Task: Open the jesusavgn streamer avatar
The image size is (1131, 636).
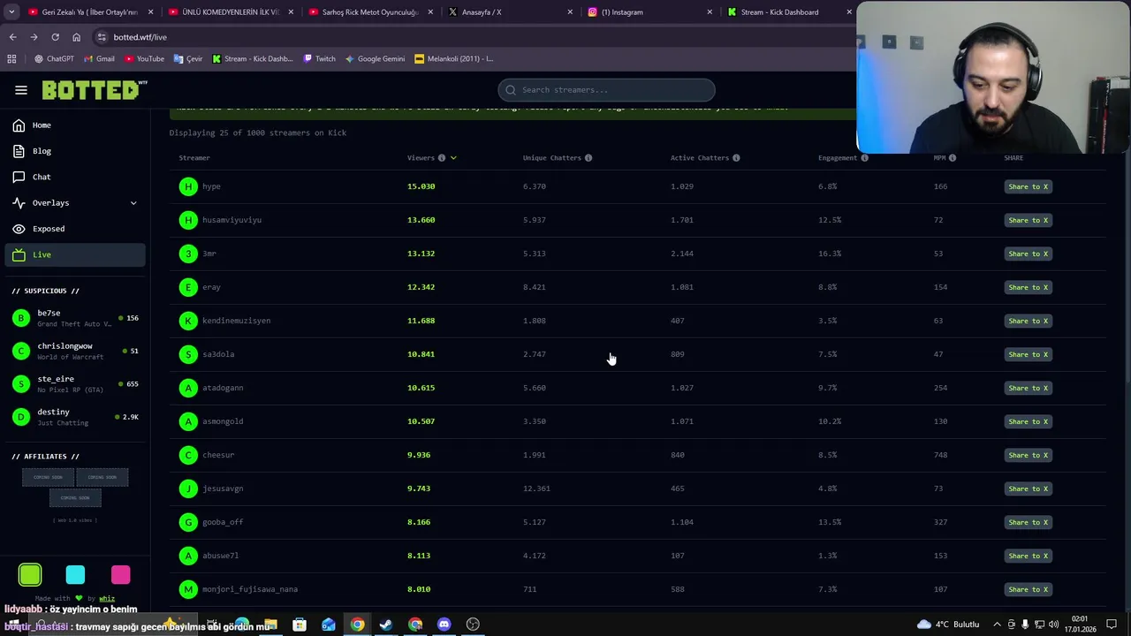Action: click(x=188, y=488)
